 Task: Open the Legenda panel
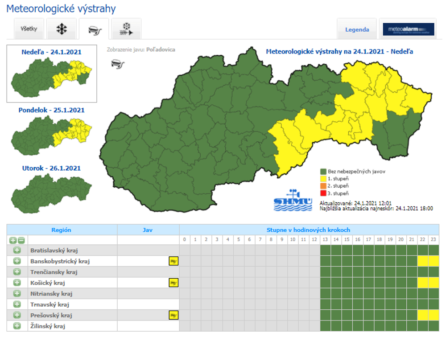pos(357,29)
